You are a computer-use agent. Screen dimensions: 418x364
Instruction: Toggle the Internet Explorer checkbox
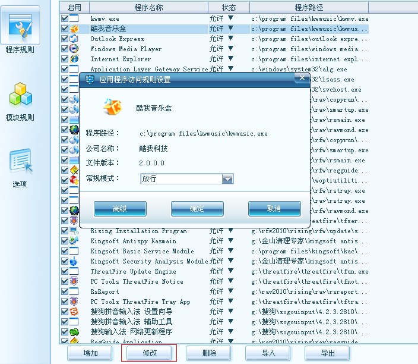(65, 59)
